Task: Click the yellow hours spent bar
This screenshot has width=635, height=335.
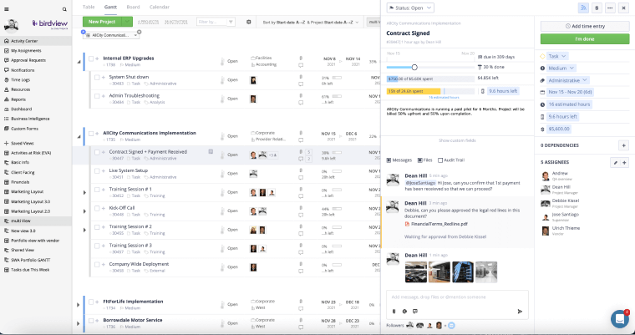Action: (x=414, y=91)
